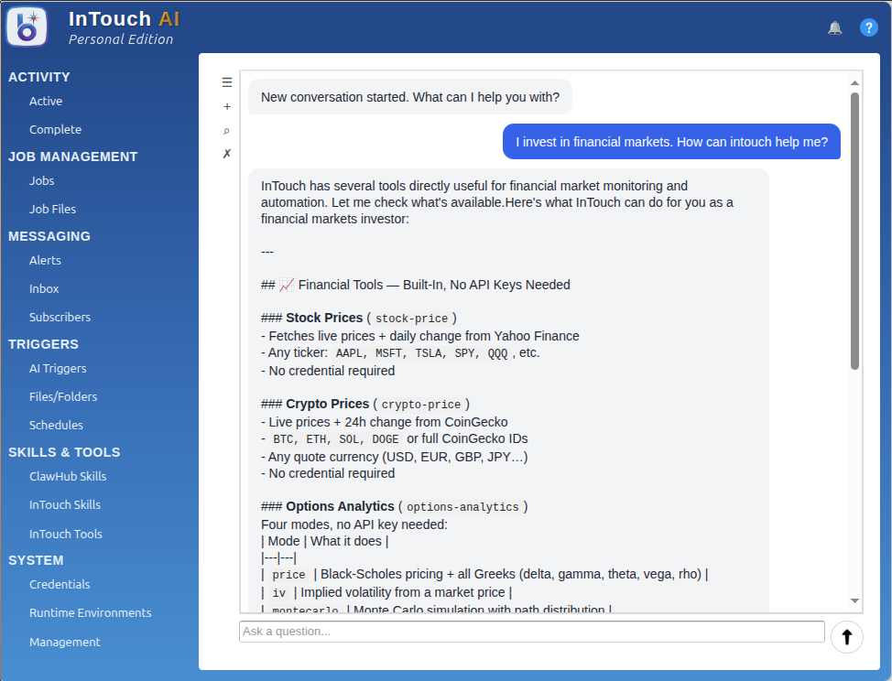This screenshot has width=892, height=681.
Task: Click the "Personal Edition" subtitle
Action: (121, 39)
